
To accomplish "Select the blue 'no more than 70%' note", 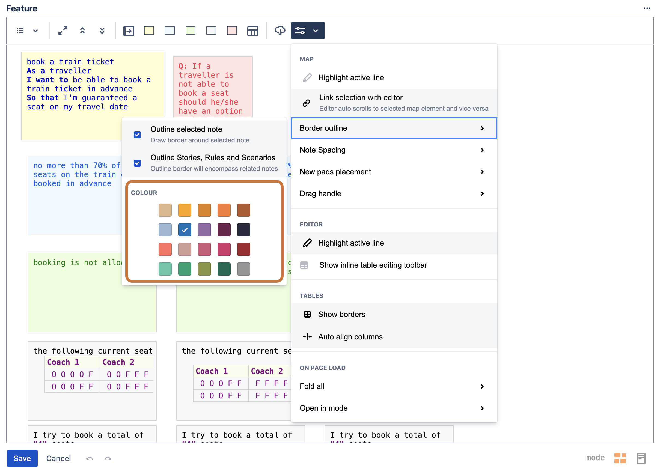I will click(75, 195).
